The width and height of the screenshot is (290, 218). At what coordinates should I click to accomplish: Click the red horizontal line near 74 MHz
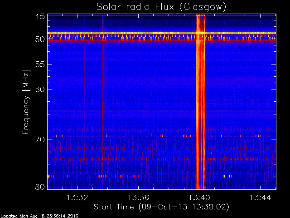[x=162, y=159]
